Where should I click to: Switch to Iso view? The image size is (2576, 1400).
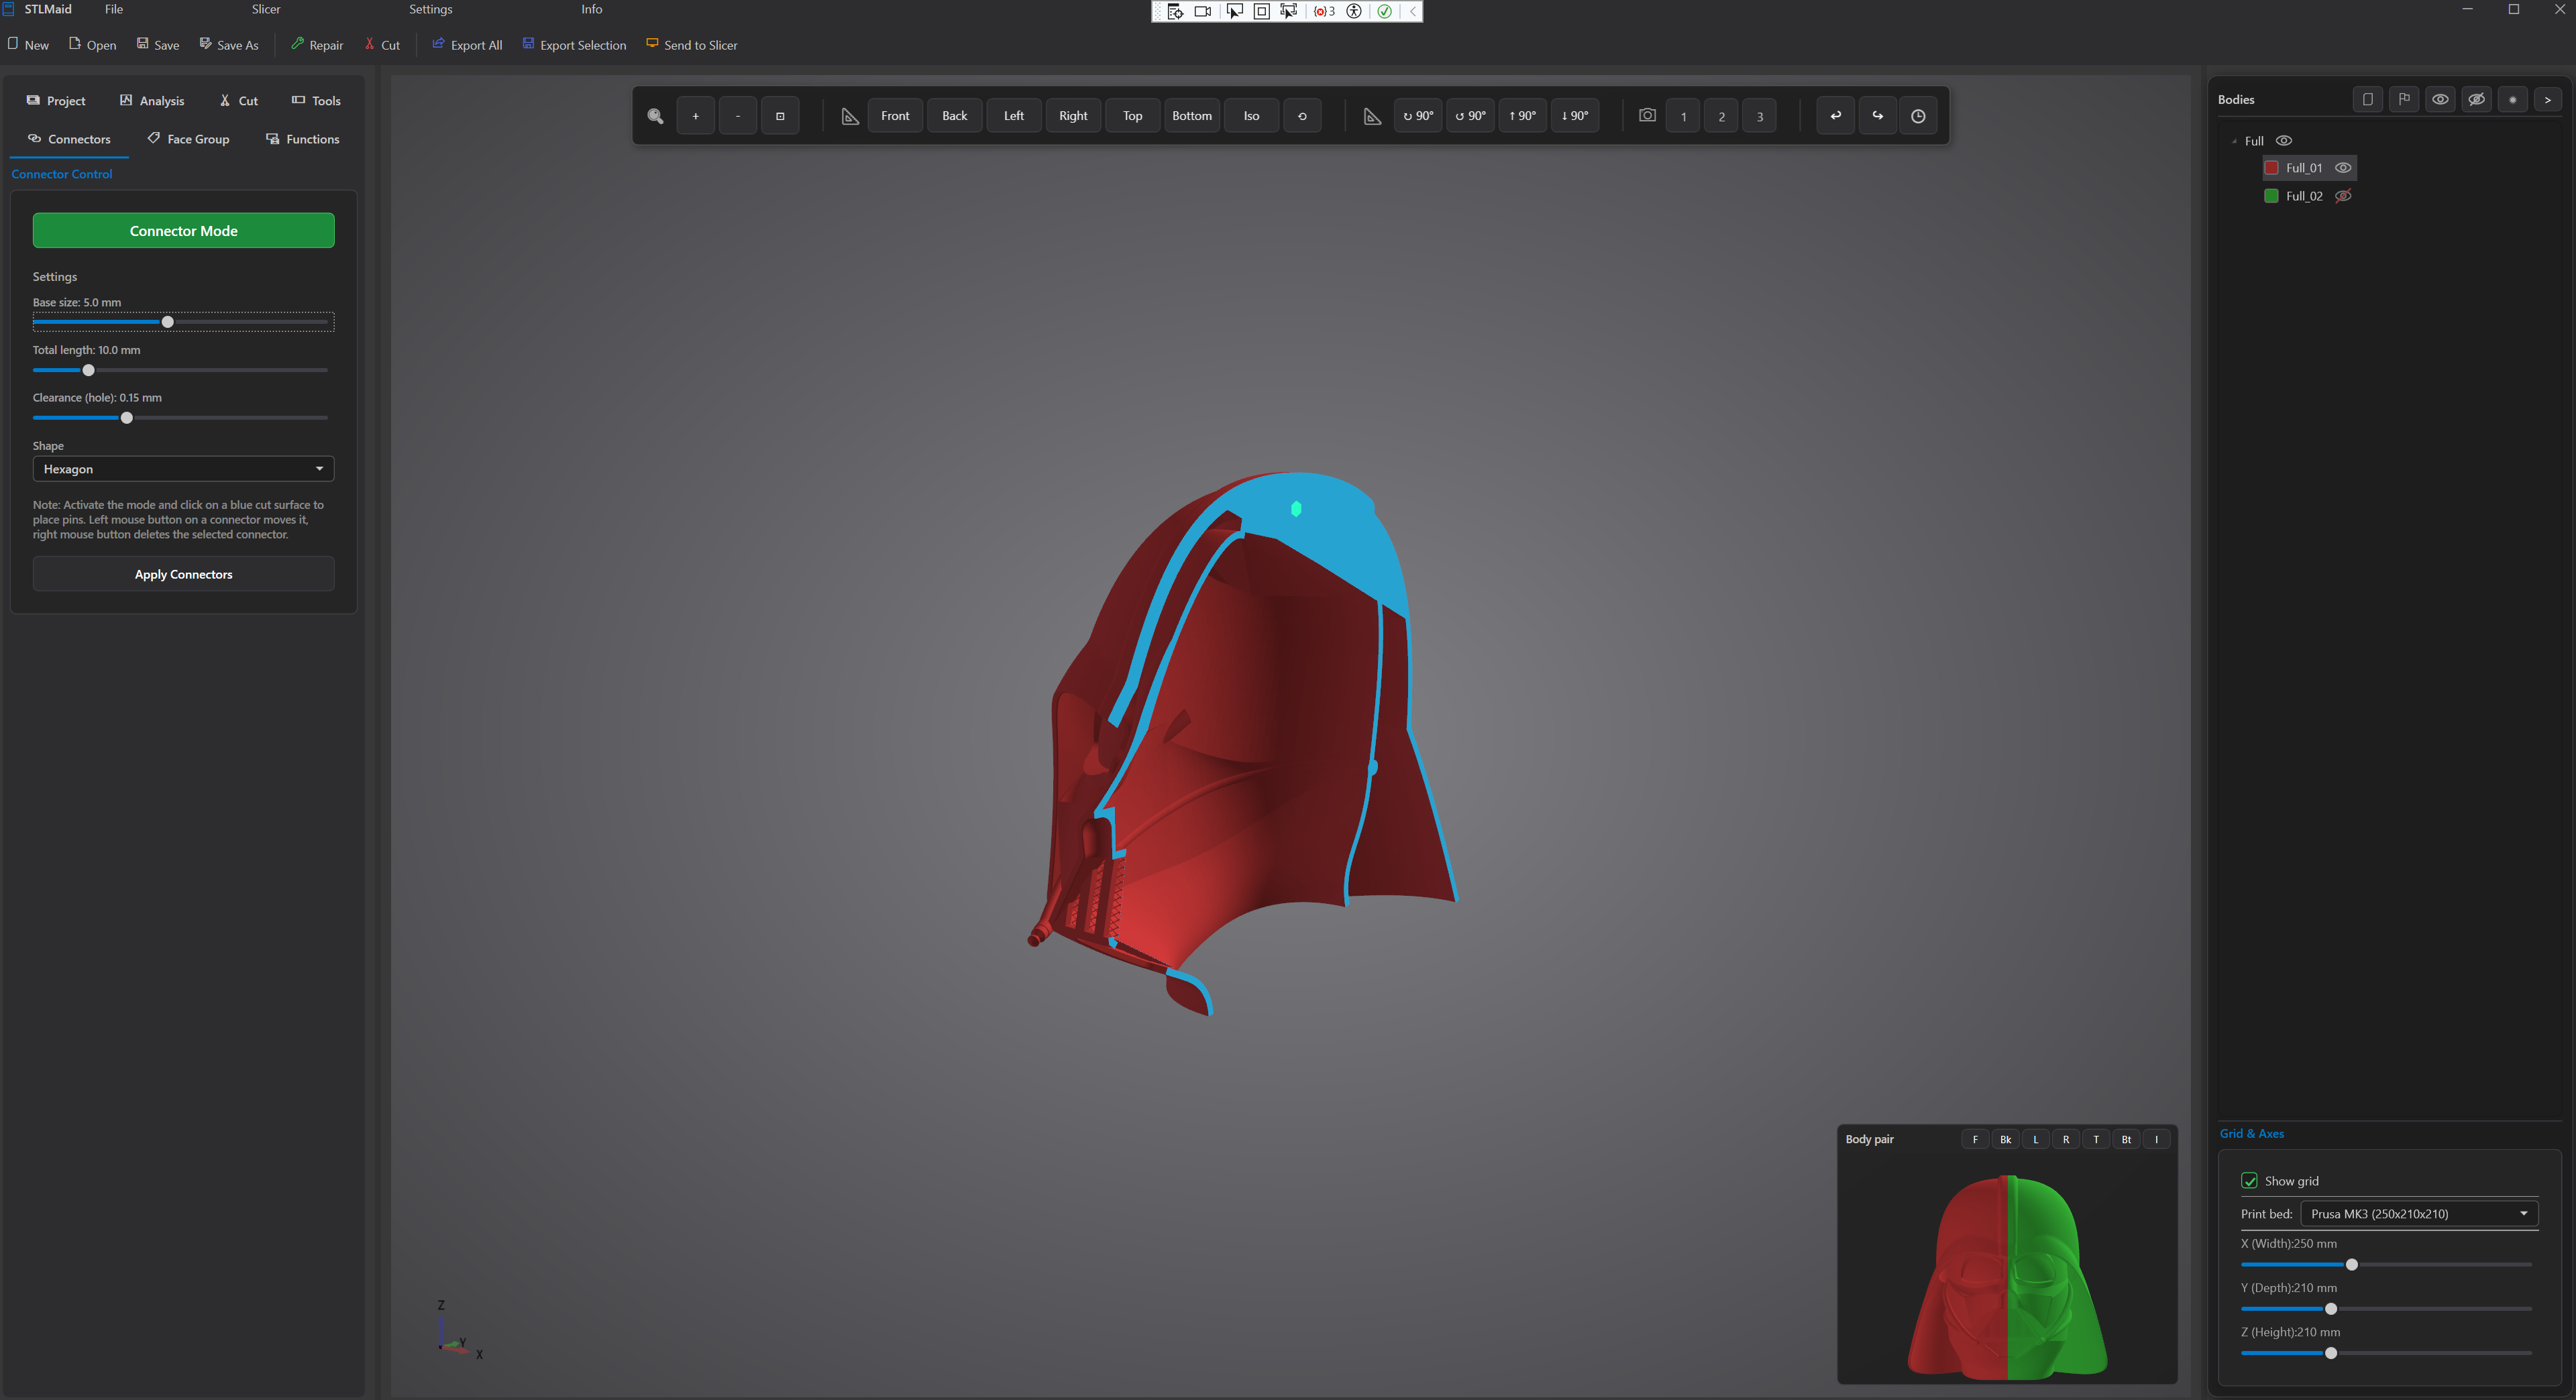[x=1251, y=116]
